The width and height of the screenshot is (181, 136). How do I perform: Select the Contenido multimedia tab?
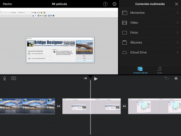pyautogui.click(x=140, y=70)
